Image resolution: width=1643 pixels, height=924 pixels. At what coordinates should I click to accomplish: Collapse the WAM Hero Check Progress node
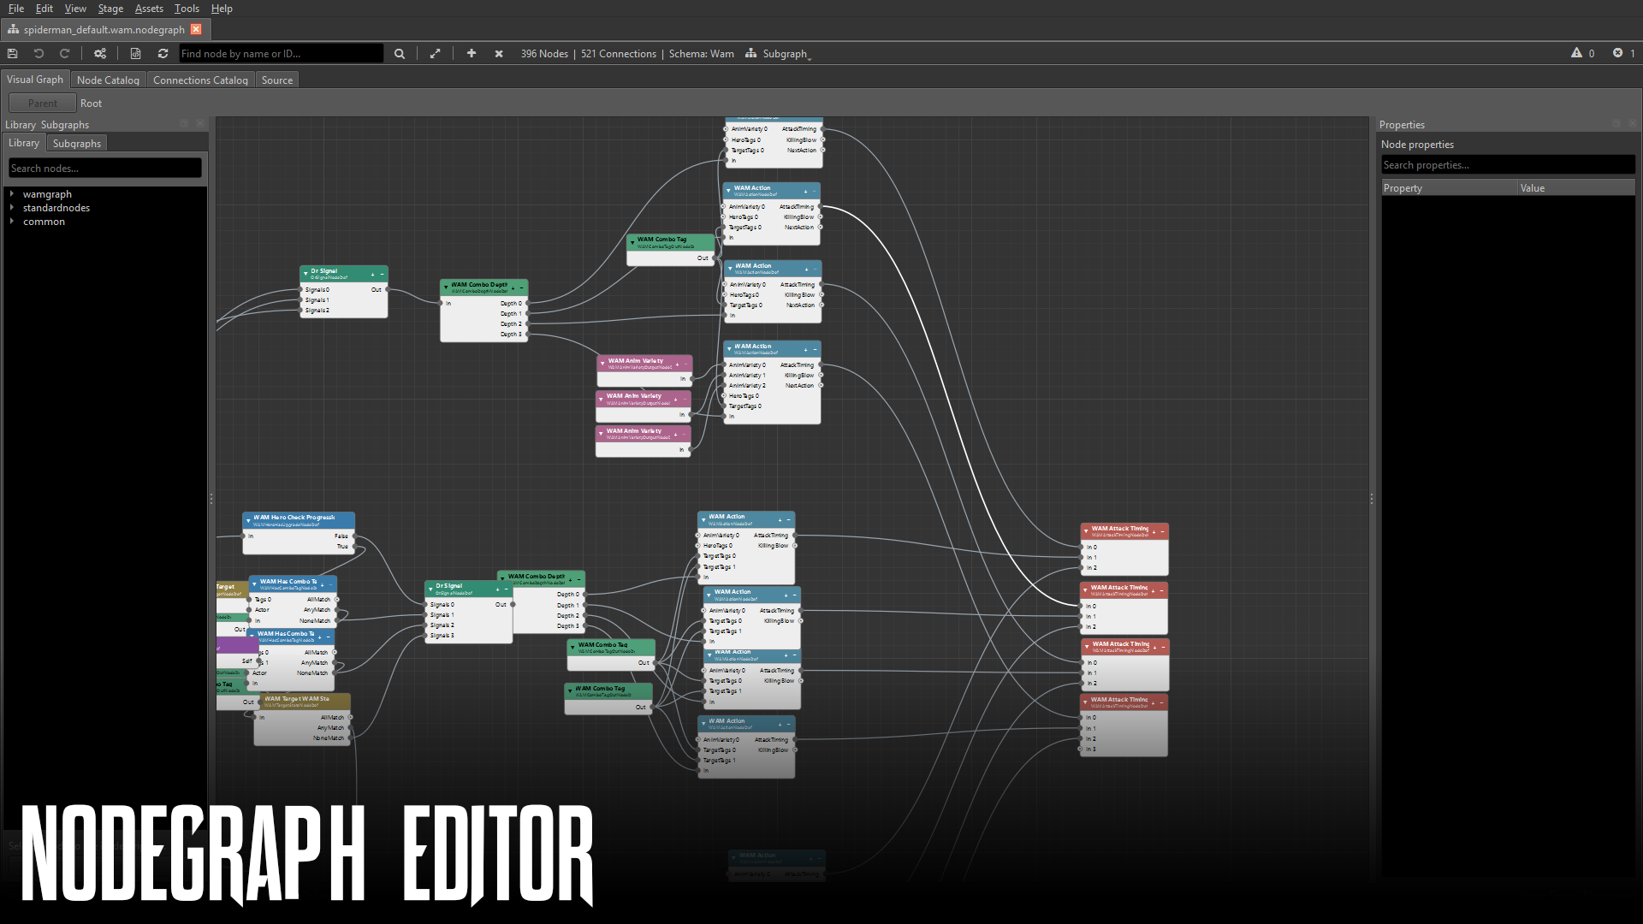[247, 520]
